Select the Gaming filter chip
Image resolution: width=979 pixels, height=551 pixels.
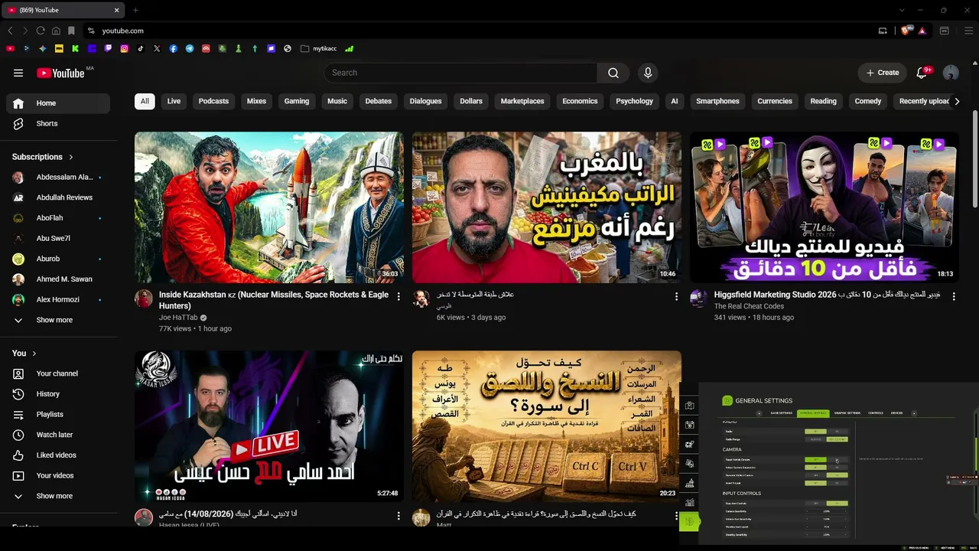coord(297,101)
